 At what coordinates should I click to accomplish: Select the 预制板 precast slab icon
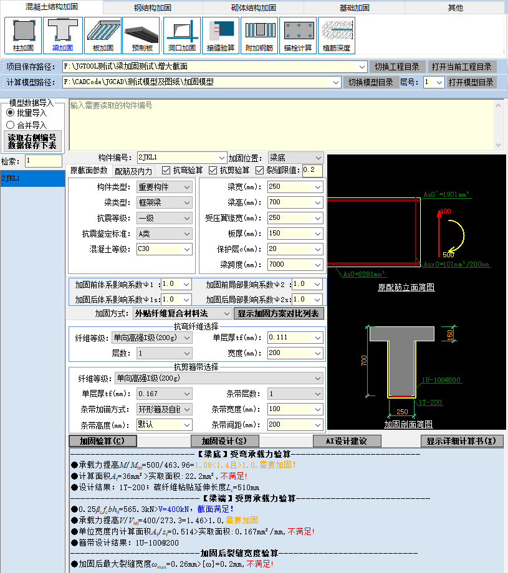coord(141,35)
